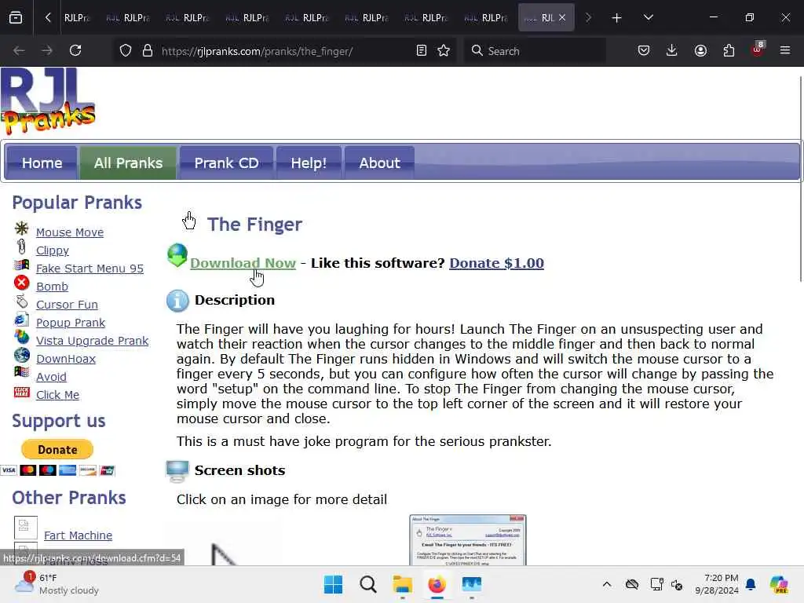
Task: Open the Clippy prank link
Action: 53,250
